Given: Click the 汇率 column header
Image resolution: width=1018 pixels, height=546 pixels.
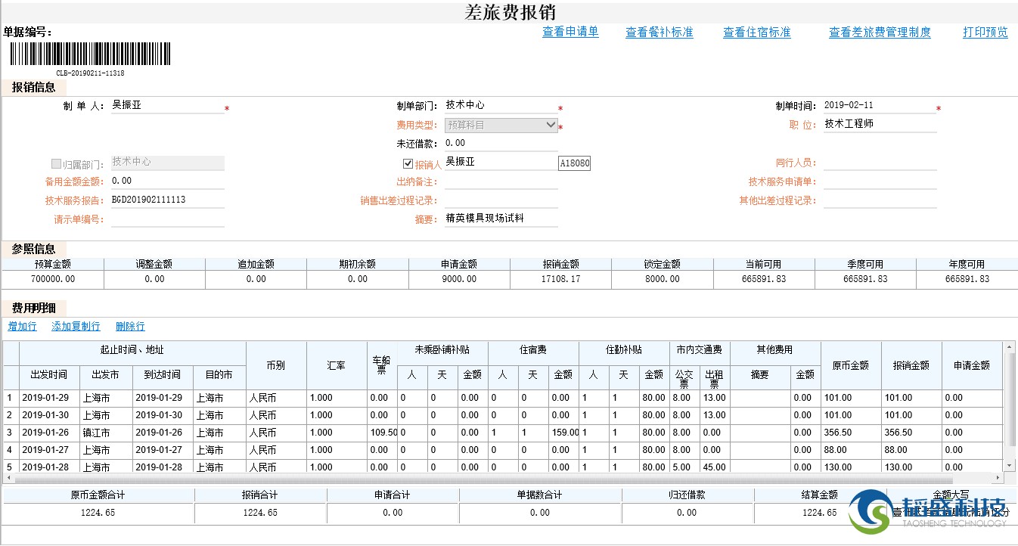Looking at the screenshot, I should [x=337, y=365].
